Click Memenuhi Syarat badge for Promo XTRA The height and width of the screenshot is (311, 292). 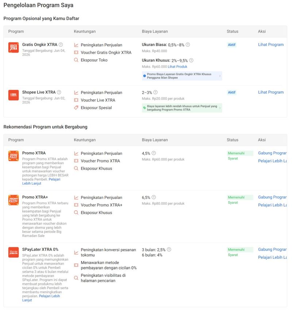[240, 156]
